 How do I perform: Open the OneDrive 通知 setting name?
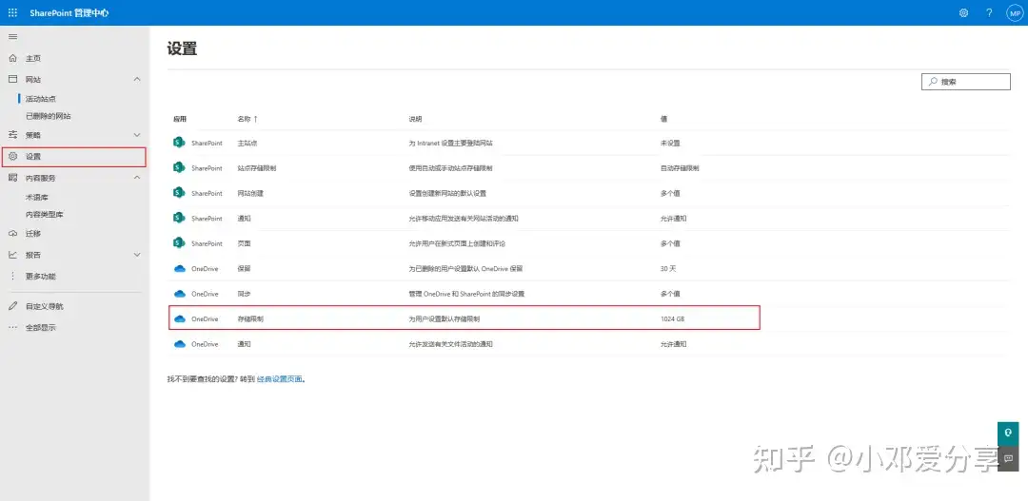pyautogui.click(x=244, y=344)
